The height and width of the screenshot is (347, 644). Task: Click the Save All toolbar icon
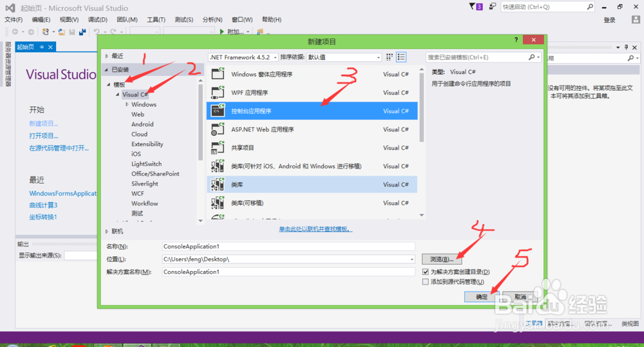pyautogui.click(x=82, y=32)
